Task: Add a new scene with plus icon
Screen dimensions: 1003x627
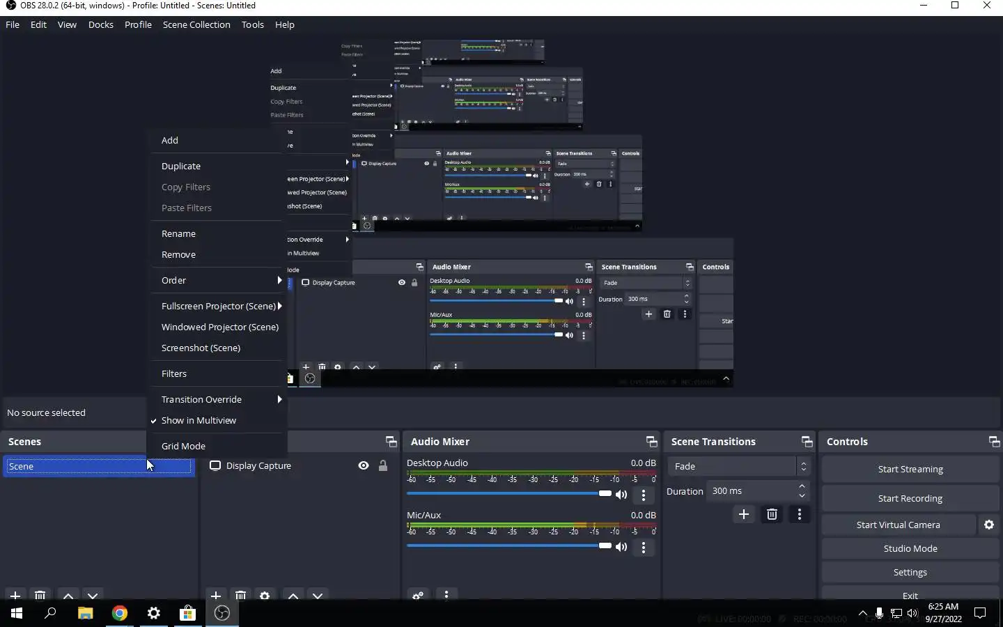Action: (15, 596)
